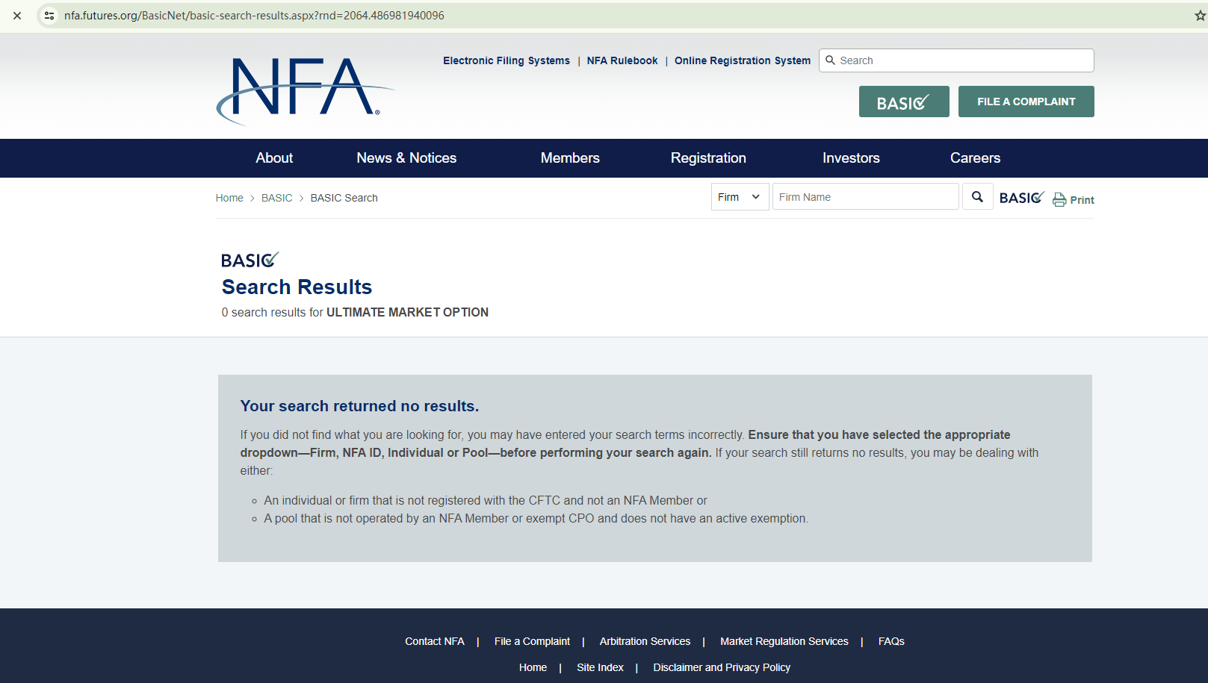
Task: Click the BASIC Search breadcrumb text
Action: tap(344, 198)
